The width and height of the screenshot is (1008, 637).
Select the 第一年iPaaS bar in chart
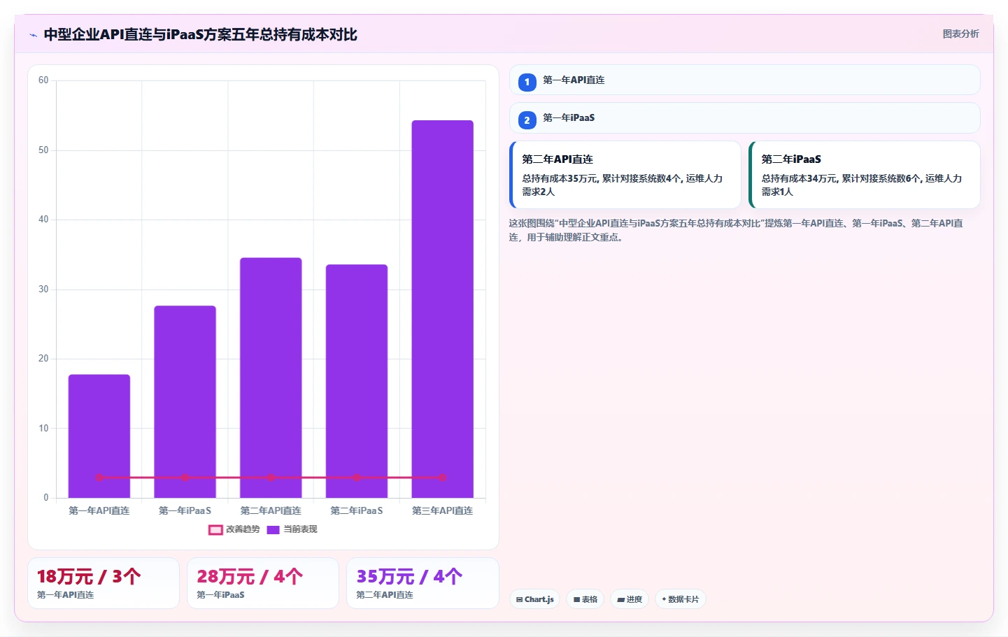click(x=185, y=401)
